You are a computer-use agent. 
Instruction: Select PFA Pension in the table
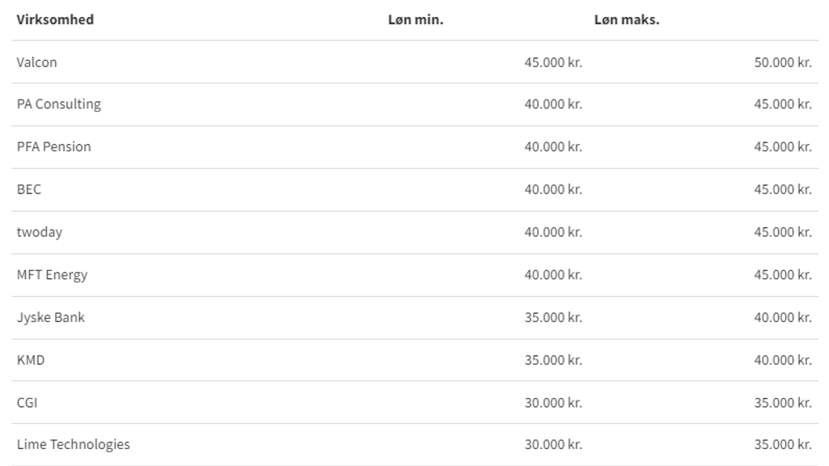coord(54,147)
